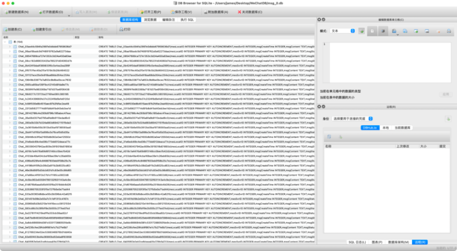Click table icon of Chat_436bd529fe4c84887833eb0f58b25c7e
Viewport: 457px width, 251px height.
(x=15, y=161)
